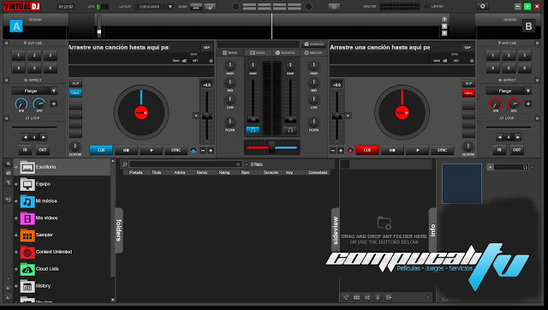Select the History calendar folder icon

coord(27,286)
